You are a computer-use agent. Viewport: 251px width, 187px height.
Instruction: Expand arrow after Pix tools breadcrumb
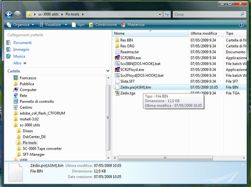(x=83, y=14)
